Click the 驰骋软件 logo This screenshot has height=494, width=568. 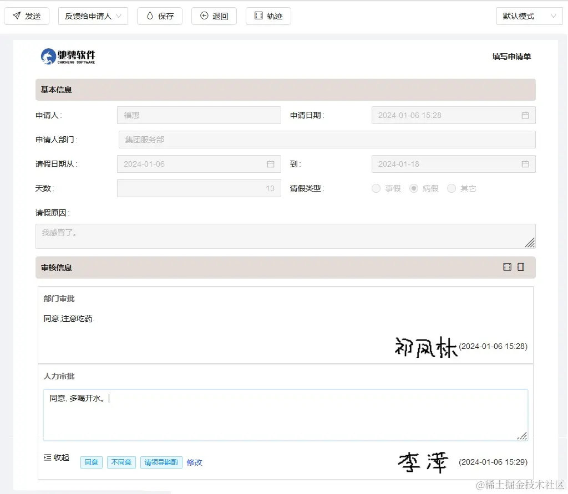click(68, 56)
